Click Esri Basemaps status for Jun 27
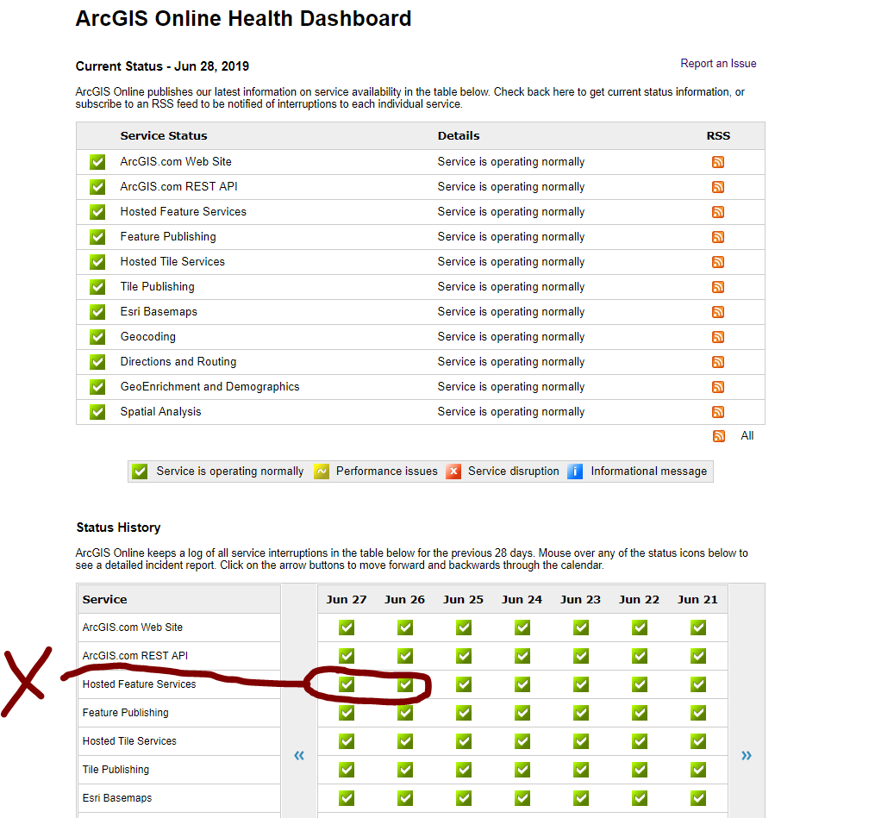875x818 pixels. coord(347,798)
